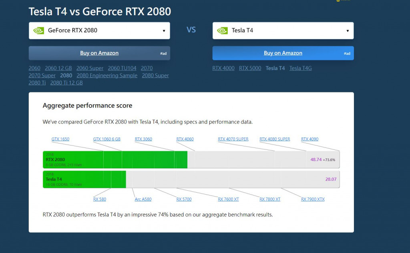Open the RX 7900 XTX chart link
The height and width of the screenshot is (253, 410).
(313, 199)
